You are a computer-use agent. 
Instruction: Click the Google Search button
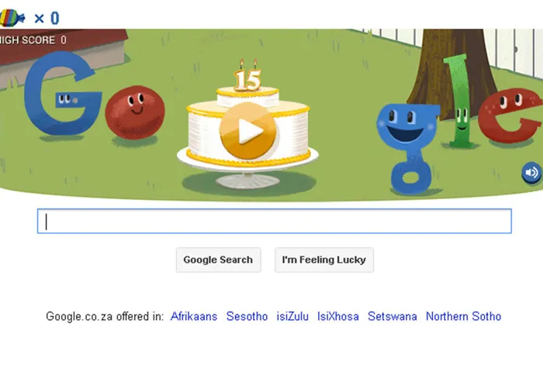[218, 260]
